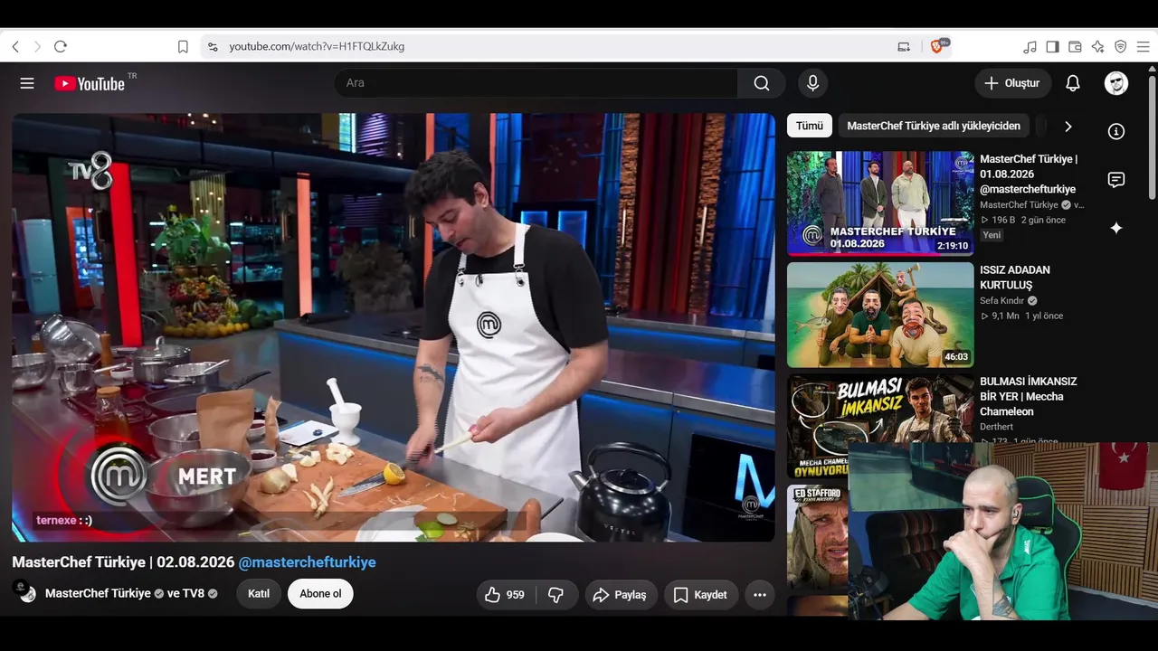This screenshot has width=1158, height=651.
Task: Go forward with the browser forward arrow
Action: click(37, 46)
